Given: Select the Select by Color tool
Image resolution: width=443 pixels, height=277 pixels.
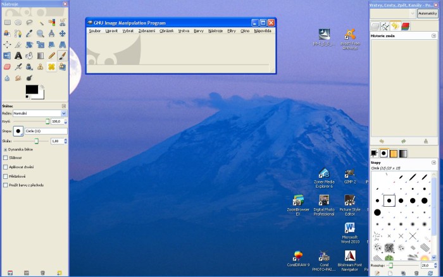Looking at the screenshot, I should (x=51, y=22).
